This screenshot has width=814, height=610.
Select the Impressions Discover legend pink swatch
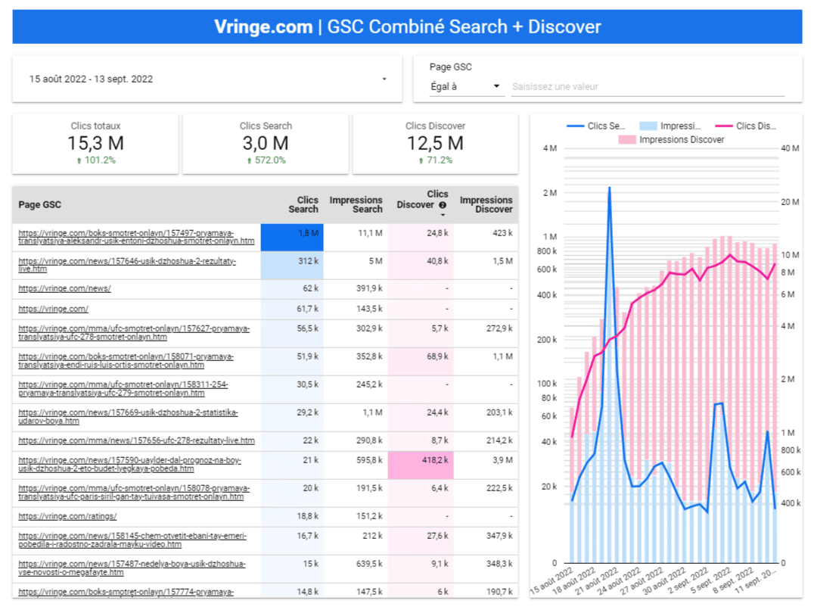coord(627,140)
